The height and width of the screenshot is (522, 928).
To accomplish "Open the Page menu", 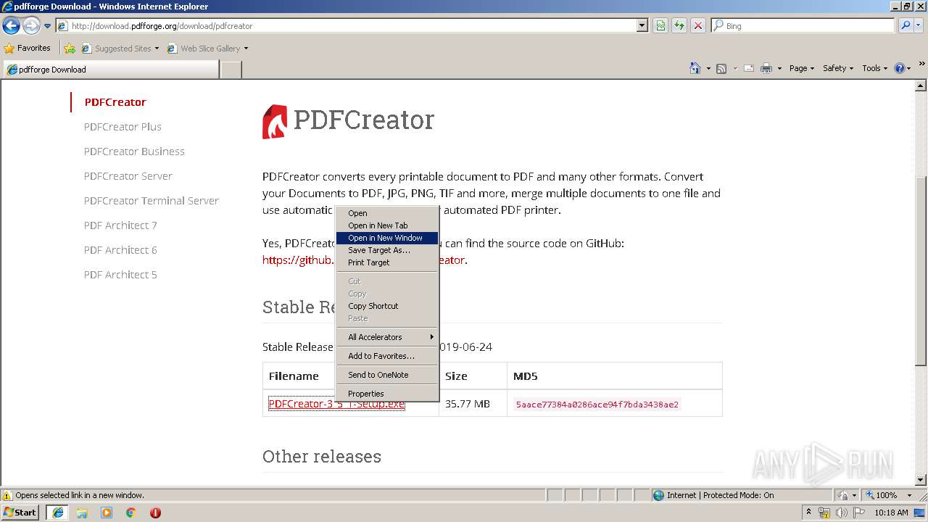I will (x=802, y=68).
